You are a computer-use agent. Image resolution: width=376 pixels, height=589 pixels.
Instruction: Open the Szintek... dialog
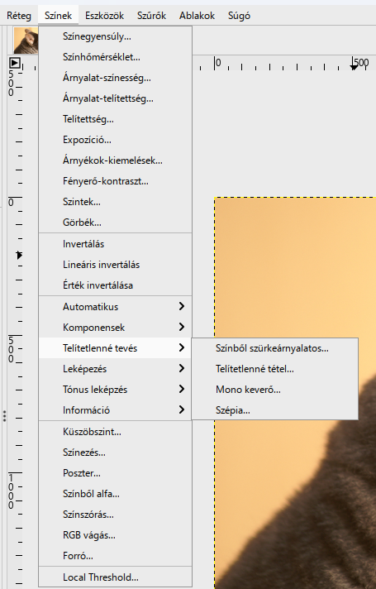point(115,202)
